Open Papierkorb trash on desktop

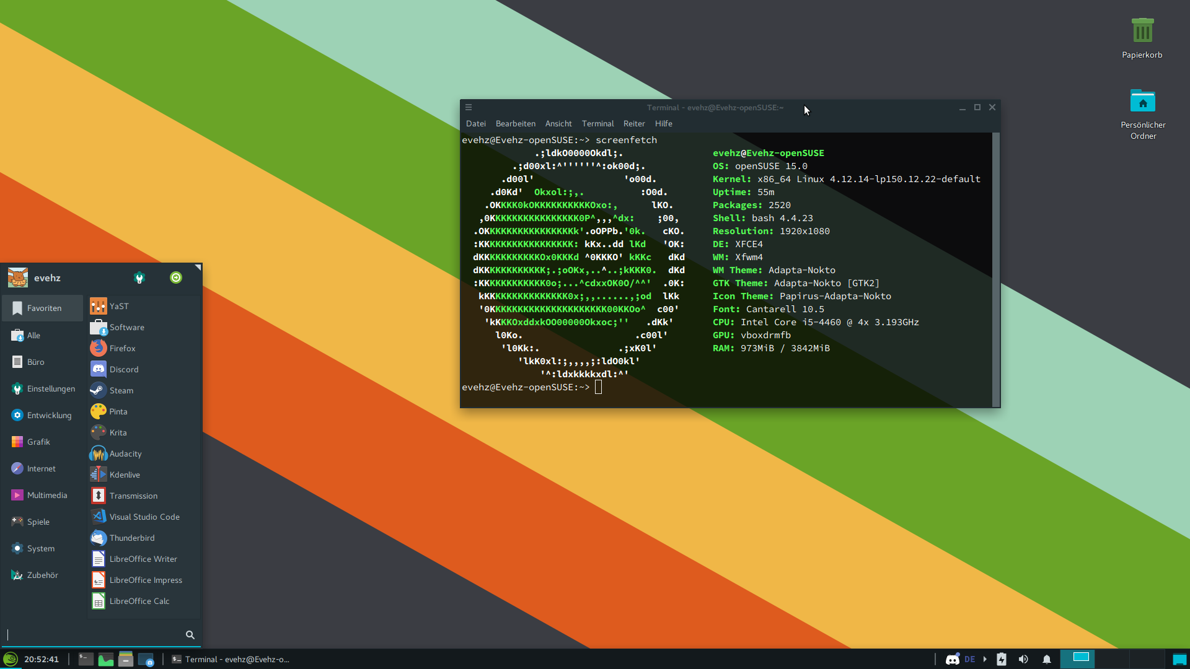click(1142, 38)
